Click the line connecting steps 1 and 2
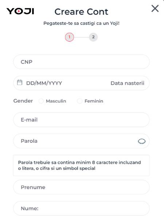This screenshot has width=164, height=219. [81, 37]
